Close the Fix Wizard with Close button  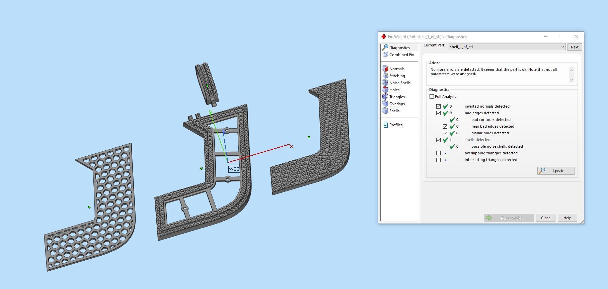click(545, 218)
